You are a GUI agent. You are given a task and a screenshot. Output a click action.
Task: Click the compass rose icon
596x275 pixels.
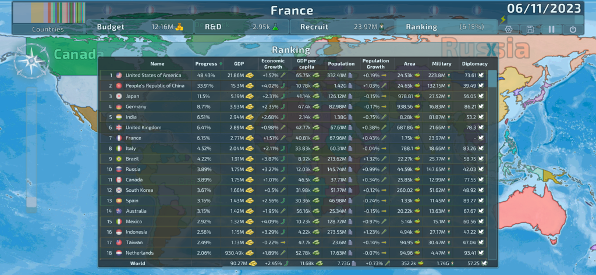[31, 61]
